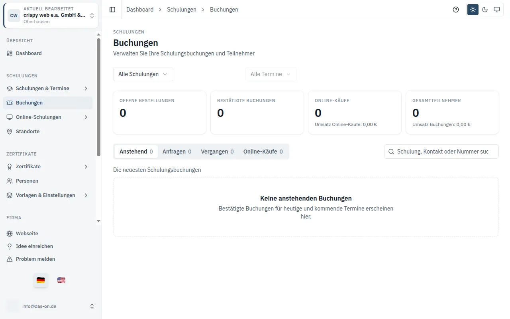This screenshot has width=510, height=319.
Task: Toggle the sidebar panel icon
Action: pyautogui.click(x=112, y=10)
